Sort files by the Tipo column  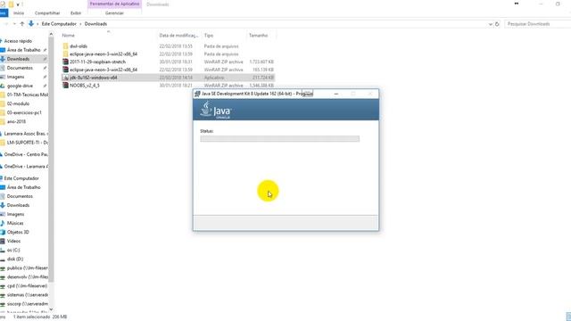[x=209, y=36]
